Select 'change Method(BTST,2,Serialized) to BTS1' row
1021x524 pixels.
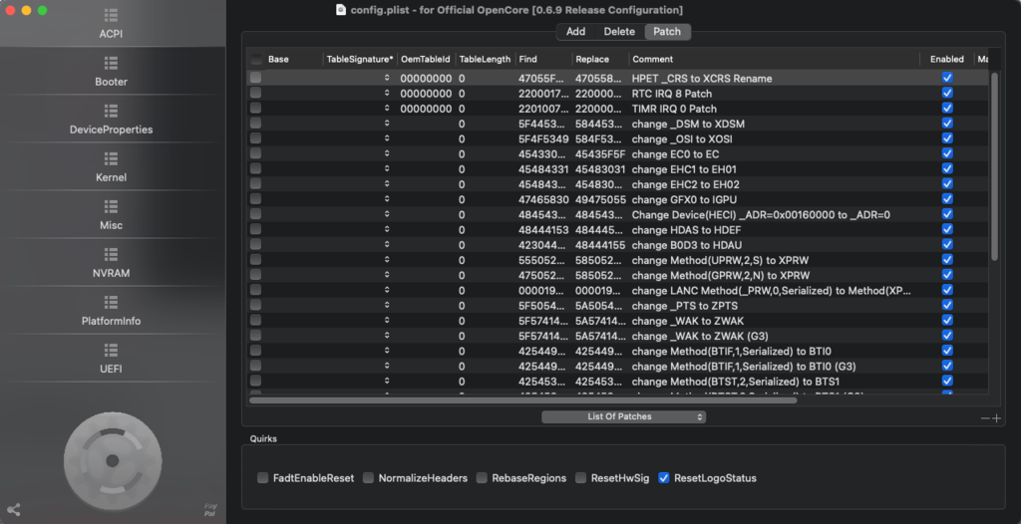click(x=617, y=382)
